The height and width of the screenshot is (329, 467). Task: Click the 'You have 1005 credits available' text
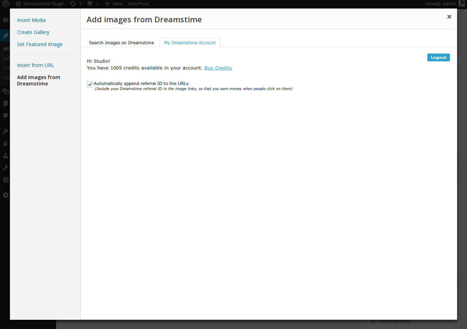pyautogui.click(x=144, y=68)
